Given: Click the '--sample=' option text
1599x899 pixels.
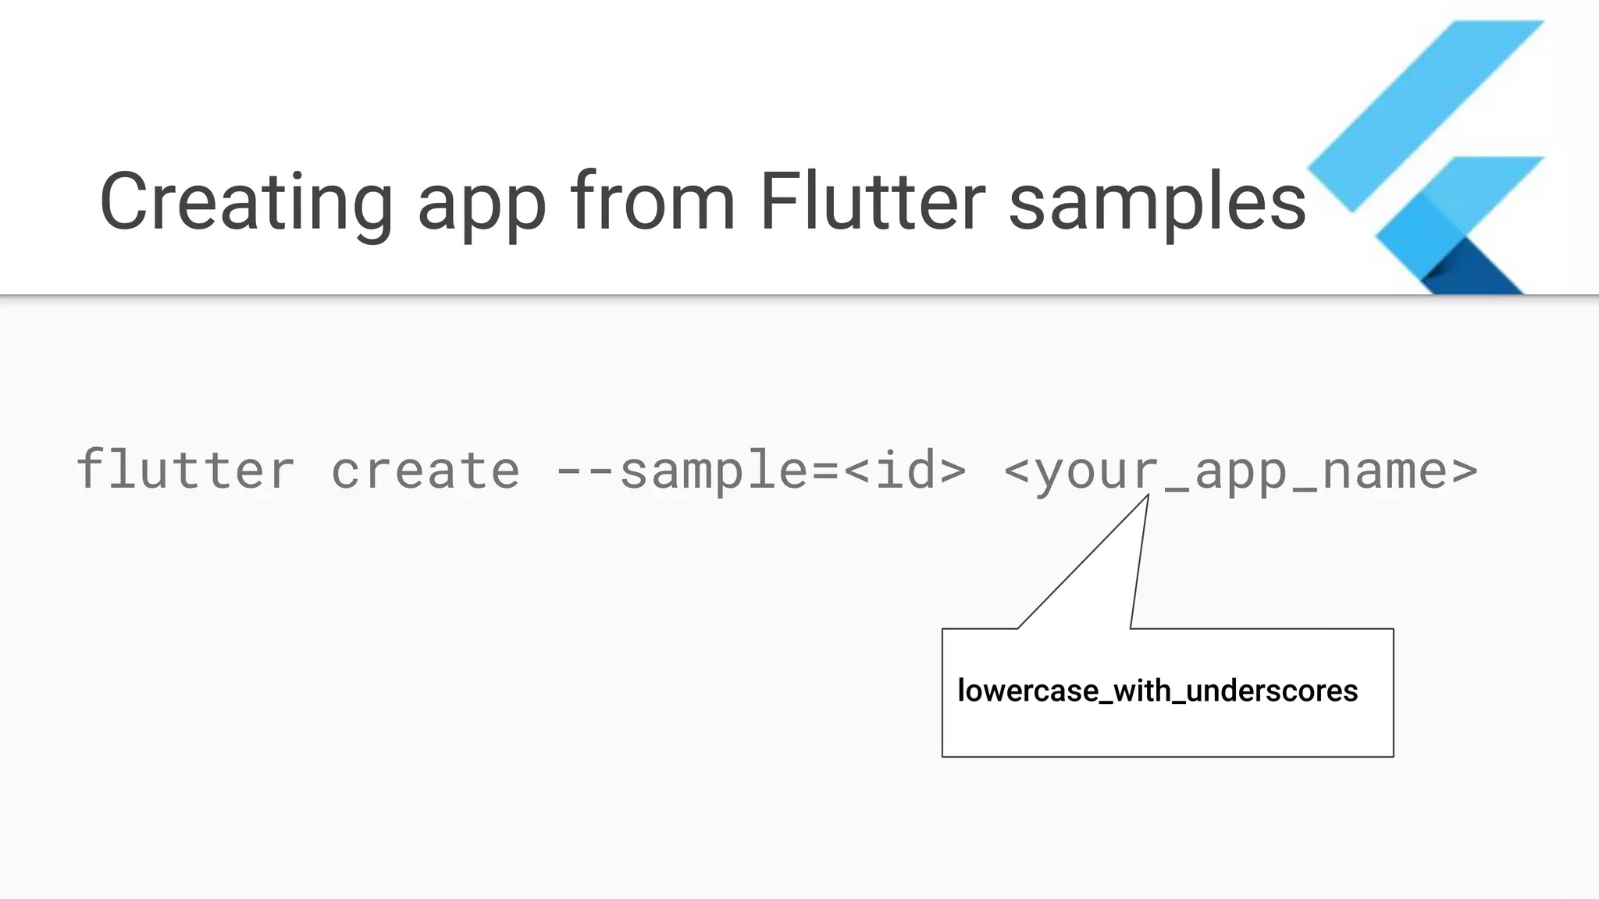Looking at the screenshot, I should coord(697,471).
